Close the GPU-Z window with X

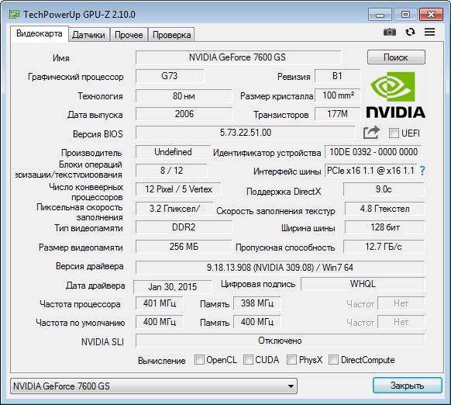[431, 15]
